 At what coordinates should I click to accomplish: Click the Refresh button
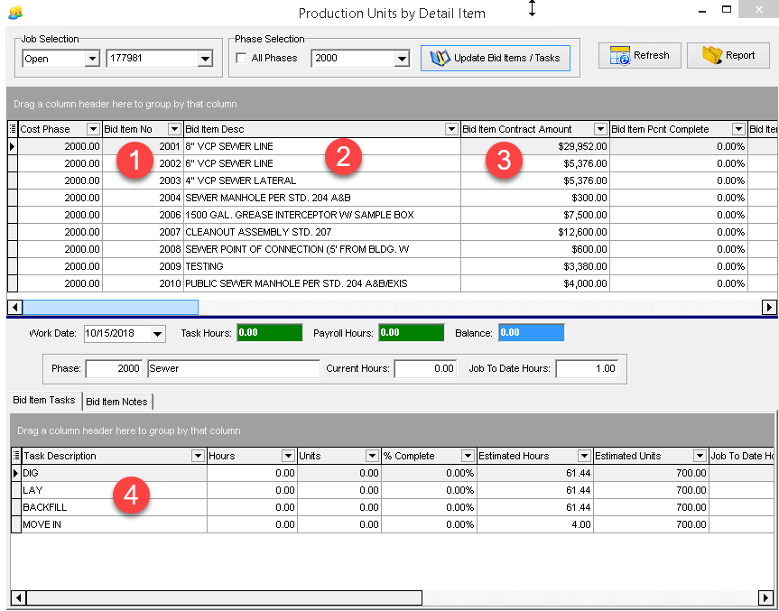pos(640,56)
